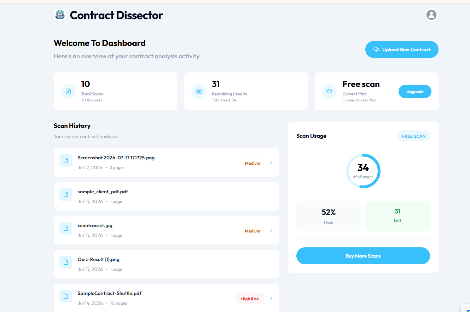This screenshot has height=312, width=470.
Task: Click the Upgrade plan button
Action: click(x=415, y=92)
